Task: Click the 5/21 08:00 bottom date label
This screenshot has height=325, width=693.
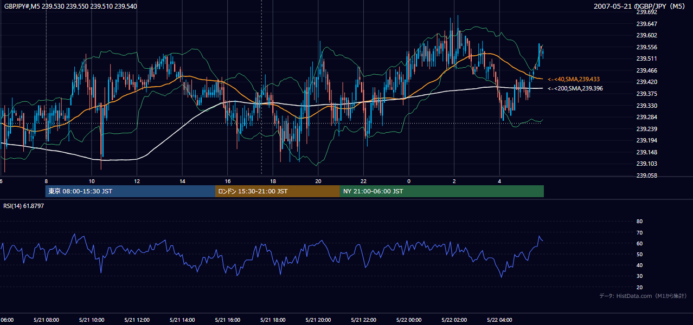Action: [46, 320]
